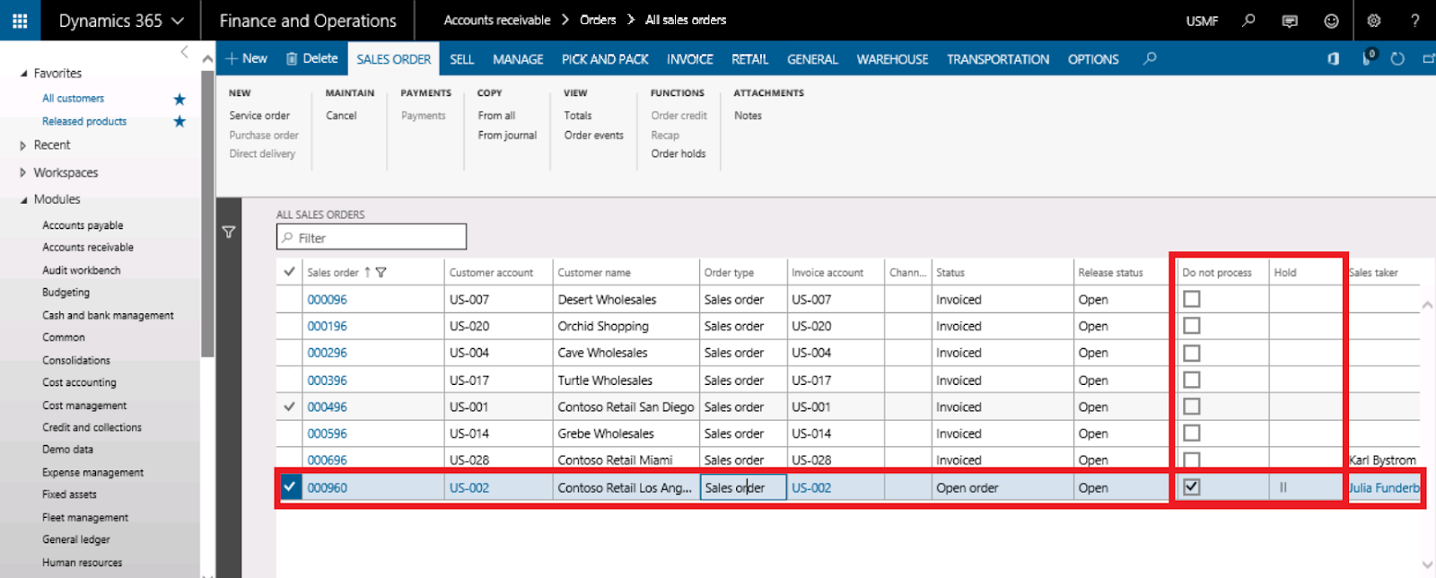Uncheck Do not process for order 000960

pyautogui.click(x=1192, y=486)
